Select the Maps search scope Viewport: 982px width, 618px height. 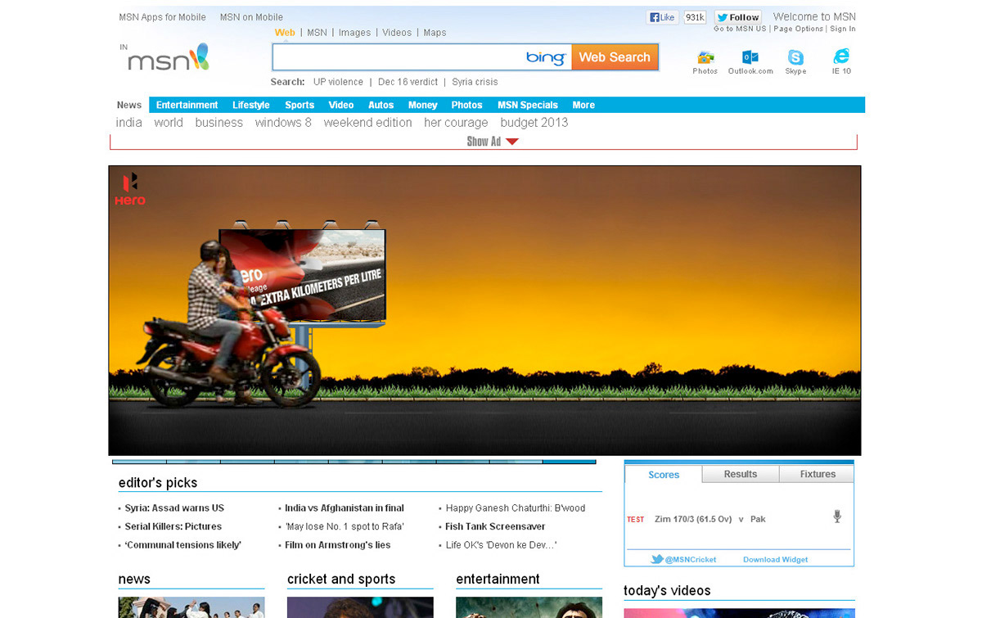coord(435,33)
